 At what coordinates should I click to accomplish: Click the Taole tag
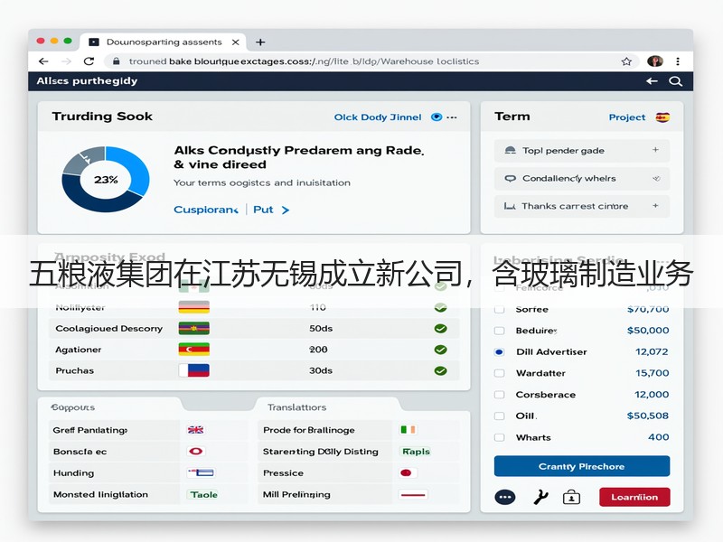pos(204,494)
